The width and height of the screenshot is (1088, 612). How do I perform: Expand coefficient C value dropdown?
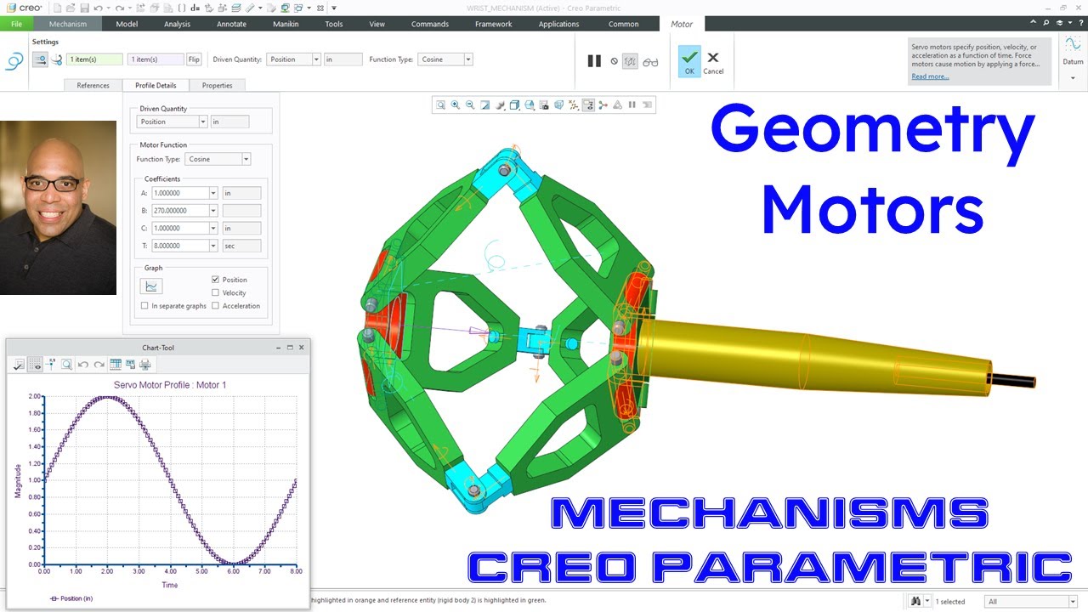coord(213,228)
